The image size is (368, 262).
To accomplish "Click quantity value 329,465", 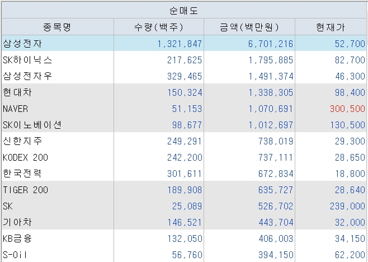I will pyautogui.click(x=185, y=76).
